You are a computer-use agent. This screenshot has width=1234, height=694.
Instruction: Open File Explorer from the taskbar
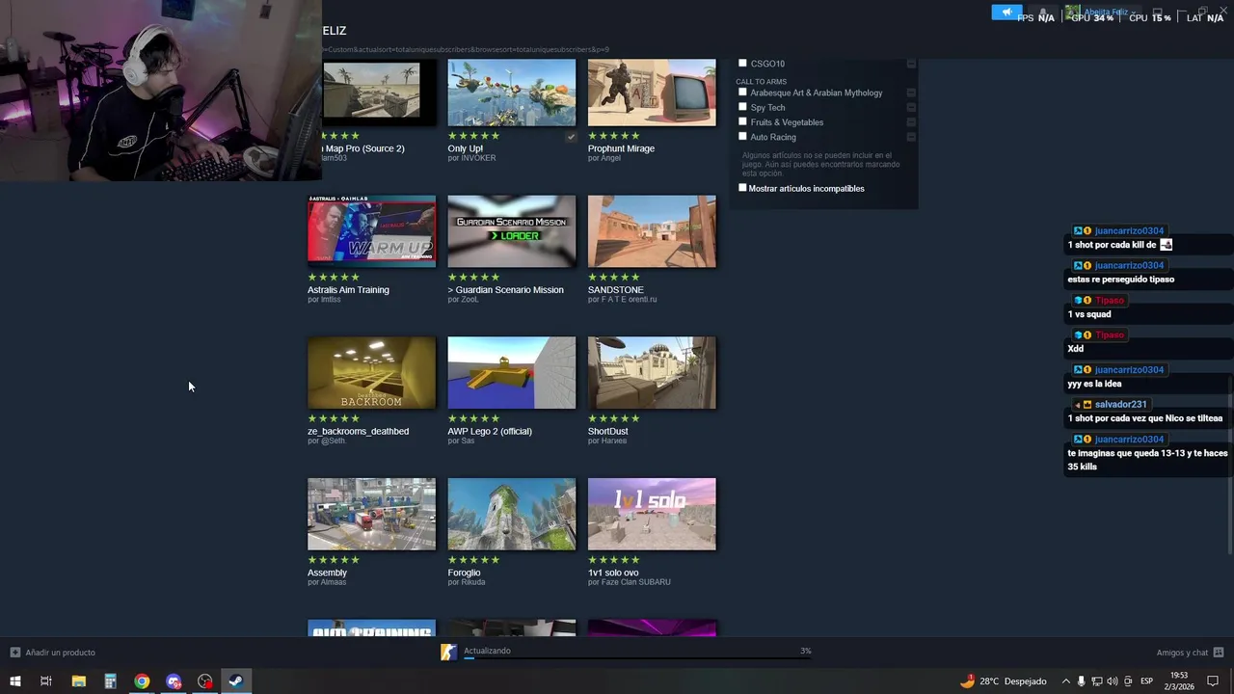[78, 681]
